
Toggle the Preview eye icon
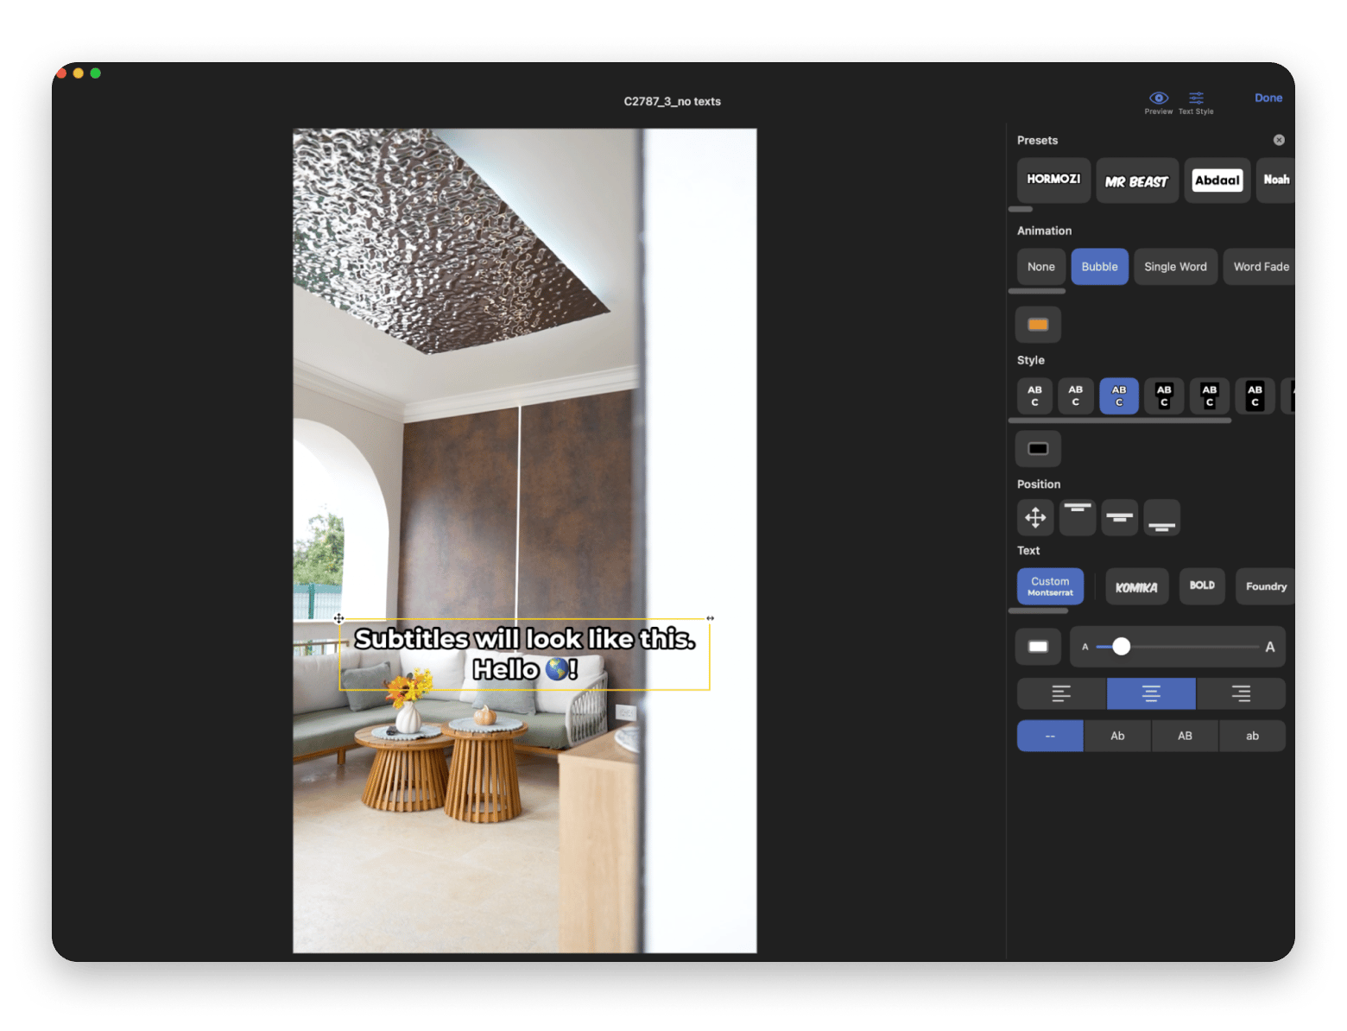[x=1158, y=98]
